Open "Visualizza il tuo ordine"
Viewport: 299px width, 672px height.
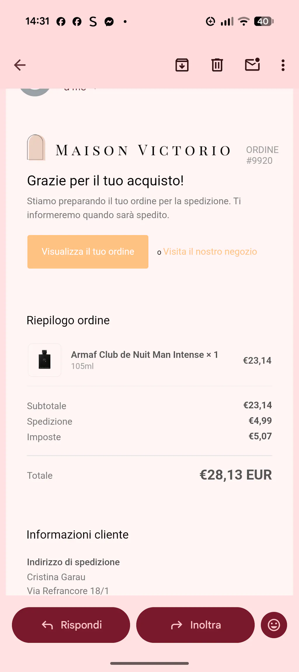point(88,252)
